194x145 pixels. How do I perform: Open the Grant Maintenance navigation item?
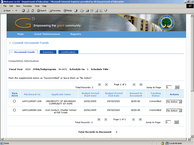click(x=47, y=34)
